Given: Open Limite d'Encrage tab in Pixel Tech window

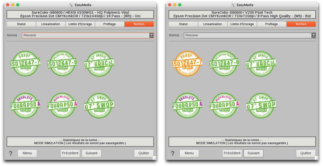Looking at the screenshot, I should click(242, 24).
